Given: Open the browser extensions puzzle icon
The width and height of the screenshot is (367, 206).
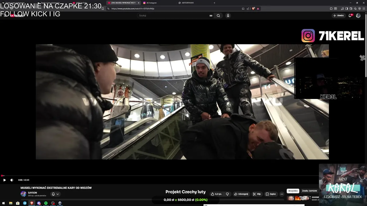Looking at the screenshot, I should 331,9.
